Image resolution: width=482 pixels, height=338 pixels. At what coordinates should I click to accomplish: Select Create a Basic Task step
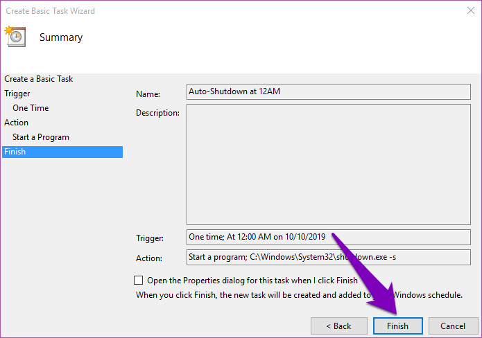39,79
